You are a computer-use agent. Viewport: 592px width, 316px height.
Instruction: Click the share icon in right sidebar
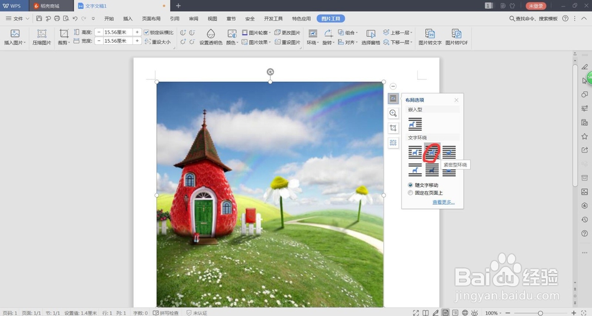(584, 150)
